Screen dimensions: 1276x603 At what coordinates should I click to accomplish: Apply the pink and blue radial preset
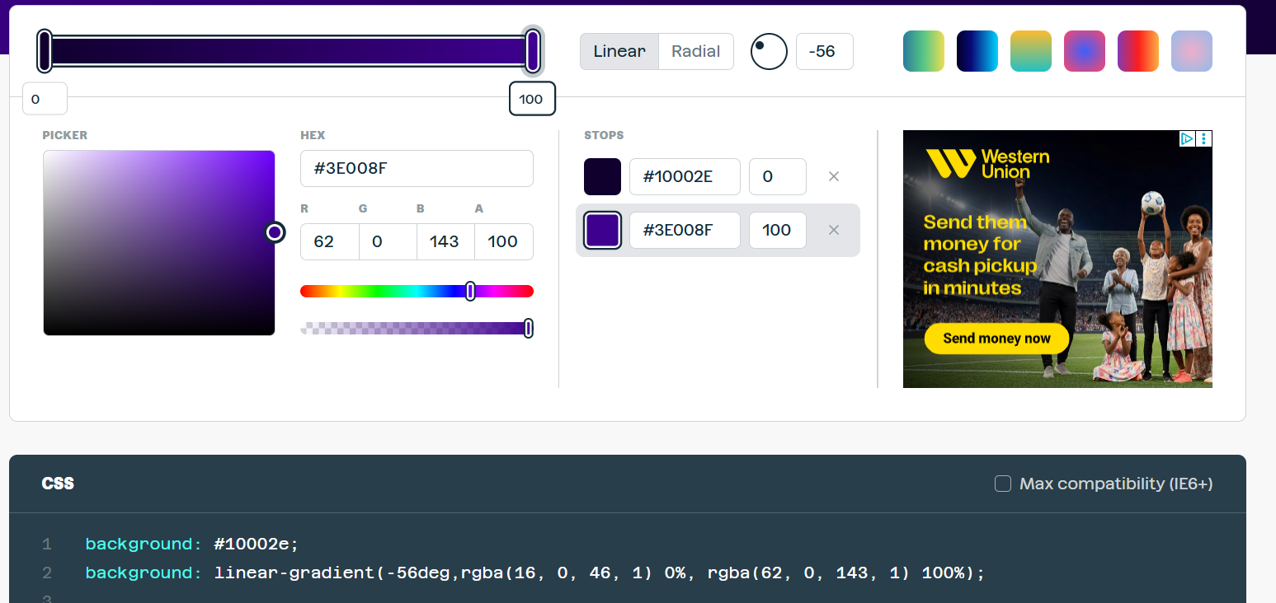pos(1084,51)
